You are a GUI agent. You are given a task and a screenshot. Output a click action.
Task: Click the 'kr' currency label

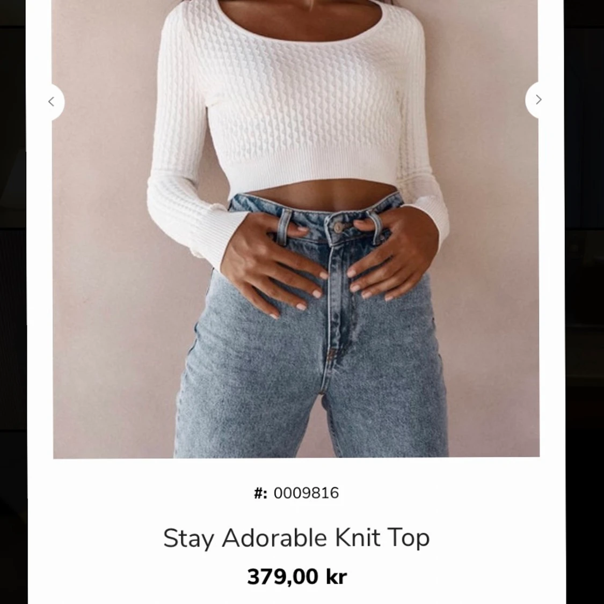click(336, 577)
